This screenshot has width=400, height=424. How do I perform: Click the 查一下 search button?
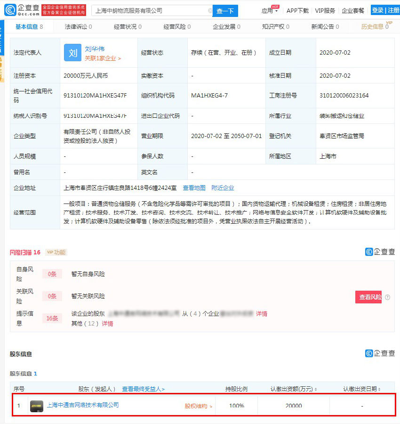pyautogui.click(x=225, y=11)
